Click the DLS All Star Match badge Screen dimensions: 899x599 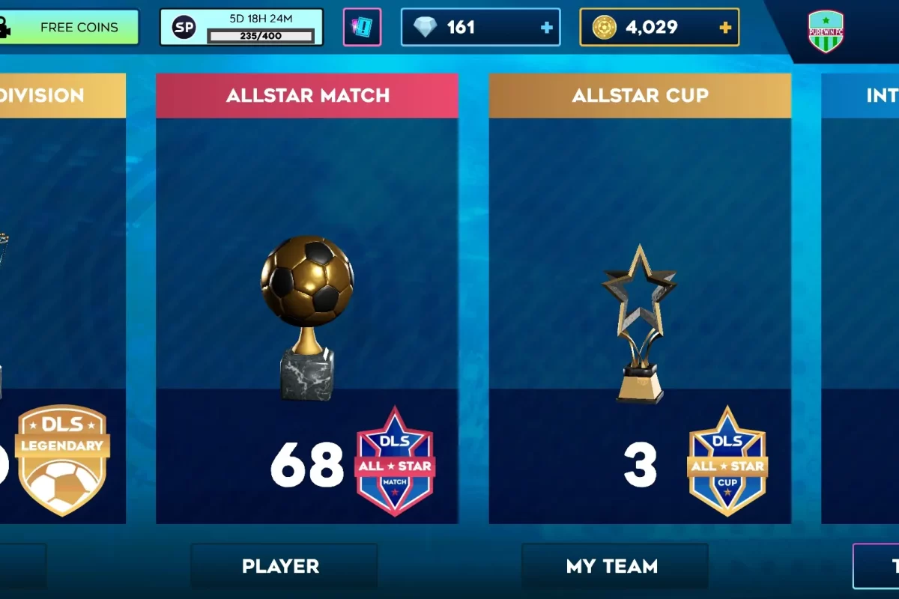point(395,460)
